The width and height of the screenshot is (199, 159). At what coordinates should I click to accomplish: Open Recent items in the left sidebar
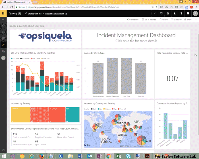[x=3, y=32]
